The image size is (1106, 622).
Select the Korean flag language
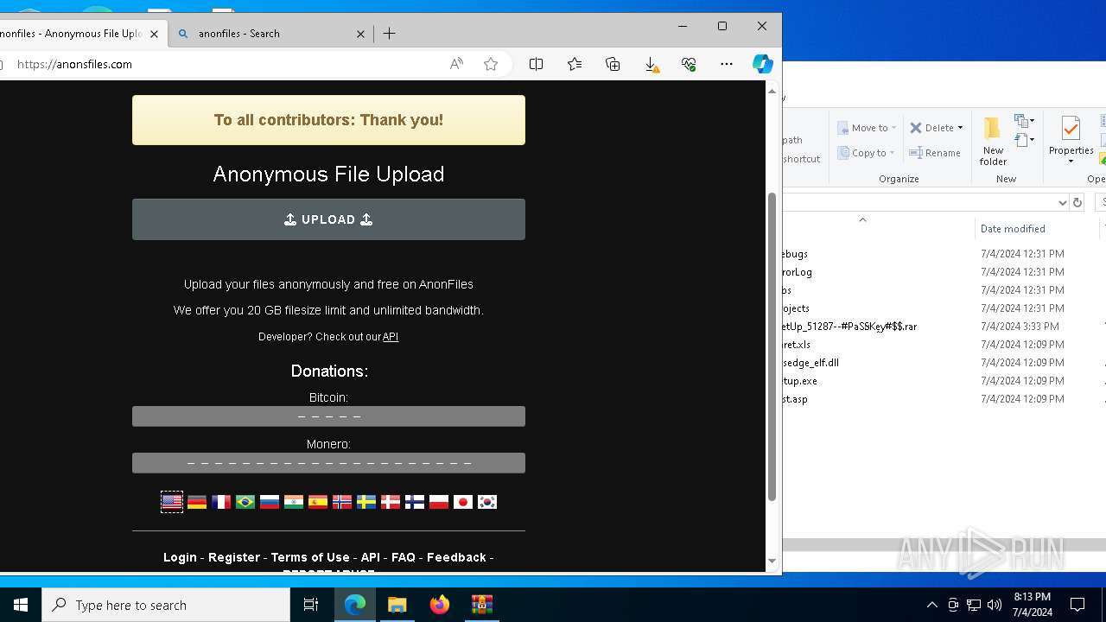click(x=487, y=502)
